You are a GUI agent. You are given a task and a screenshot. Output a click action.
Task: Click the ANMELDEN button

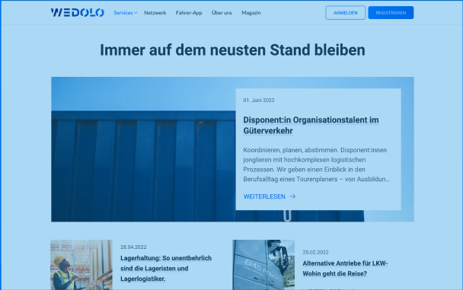346,13
